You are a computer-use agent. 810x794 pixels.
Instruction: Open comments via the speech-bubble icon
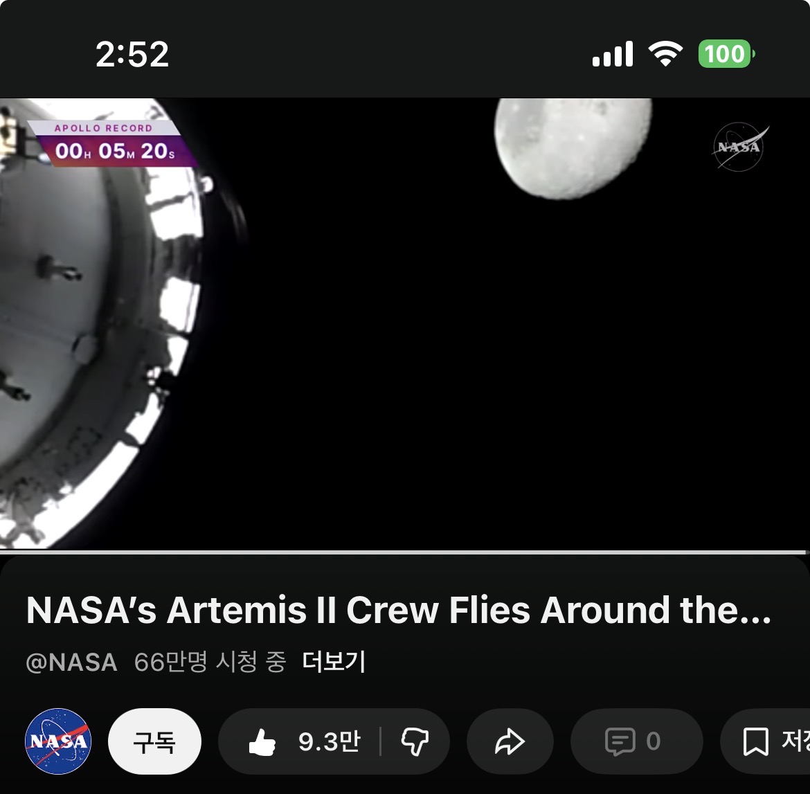pyautogui.click(x=620, y=742)
